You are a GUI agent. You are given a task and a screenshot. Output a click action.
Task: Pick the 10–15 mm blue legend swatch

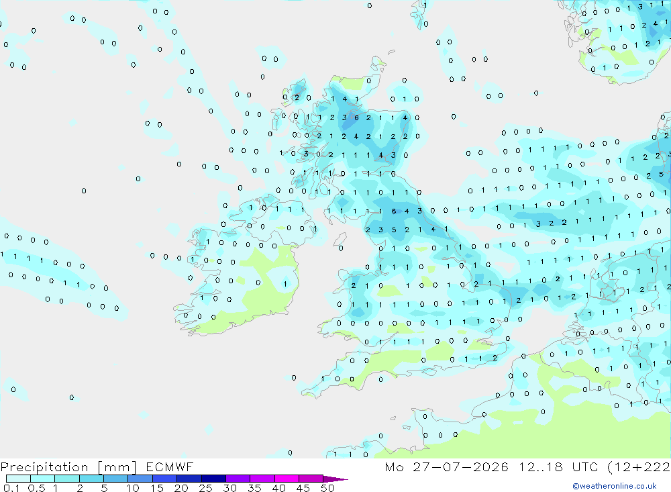[x=140, y=479]
